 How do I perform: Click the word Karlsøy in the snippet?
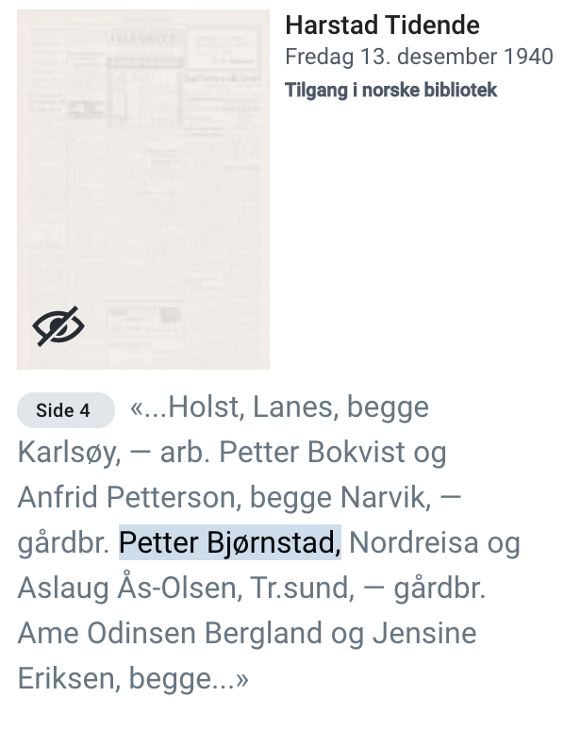coord(70,453)
